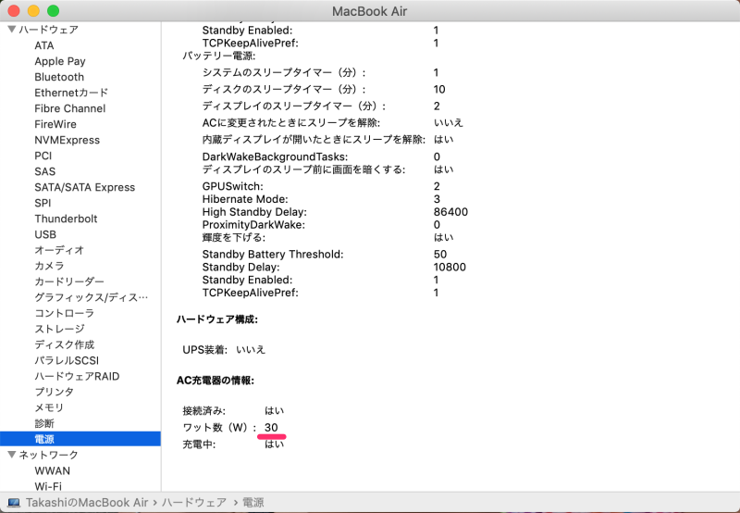Click 電源 in the path bar
Image resolution: width=740 pixels, height=513 pixels.
tap(253, 502)
